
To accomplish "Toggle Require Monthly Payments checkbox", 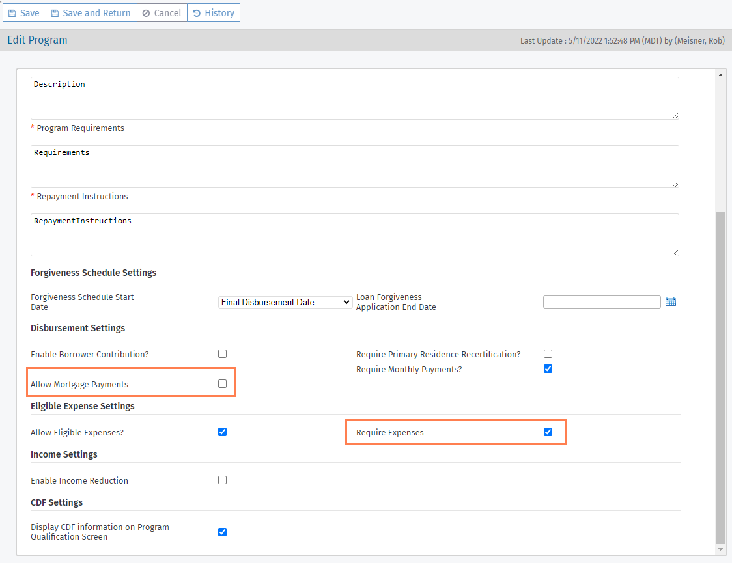I will tap(548, 369).
